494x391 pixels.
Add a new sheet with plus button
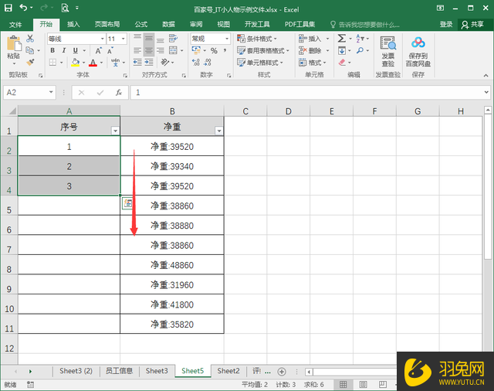(282, 372)
